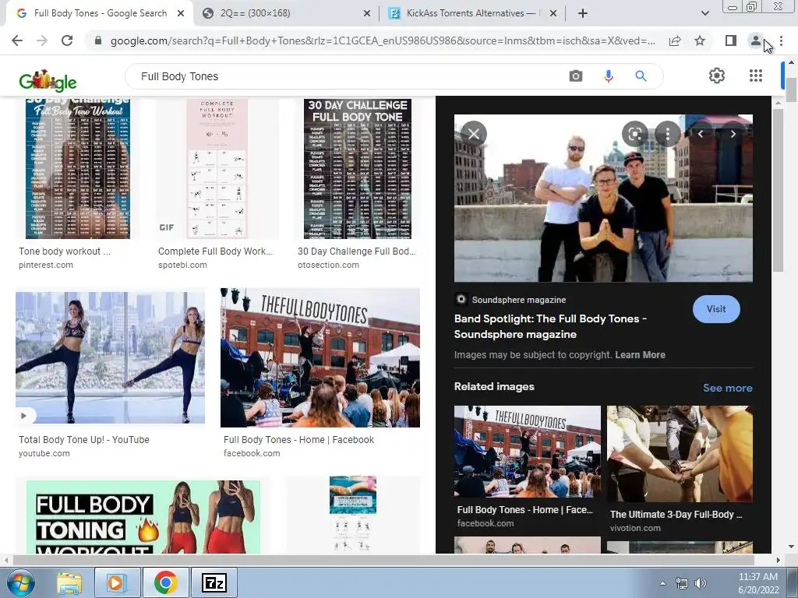Search by image using the camera icon
Image resolution: width=798 pixels, height=598 pixels.
[x=576, y=76]
